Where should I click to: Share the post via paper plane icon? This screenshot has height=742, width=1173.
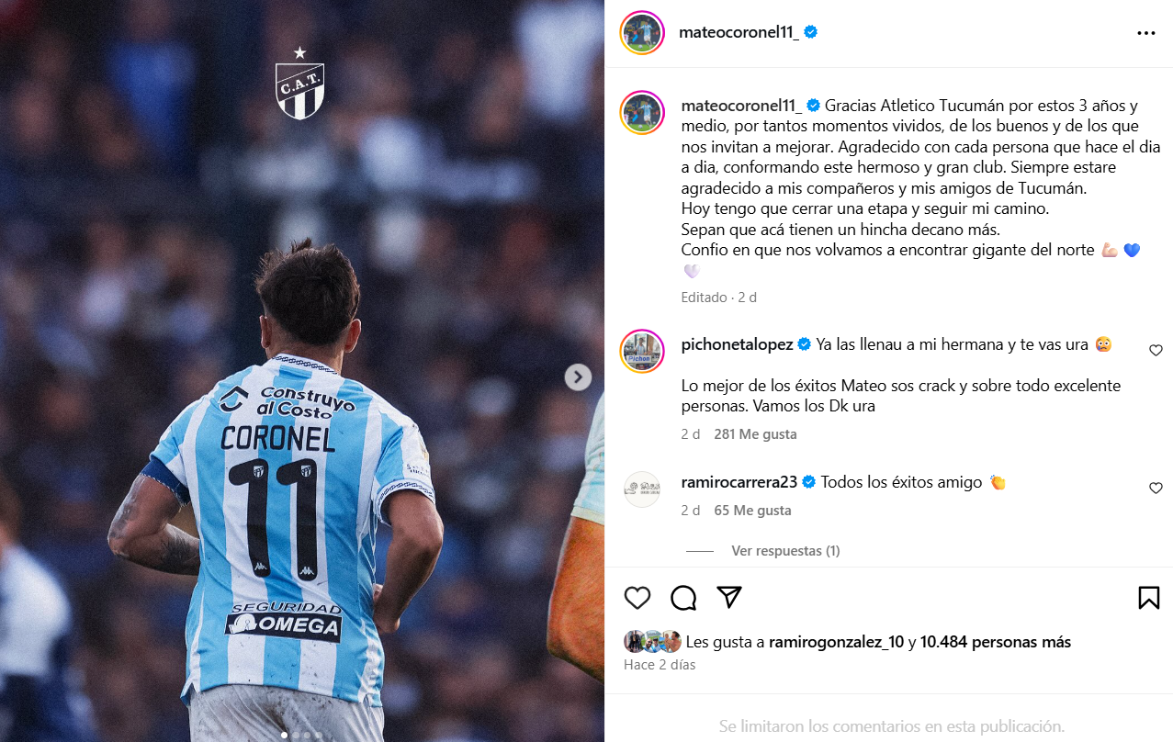point(729,598)
